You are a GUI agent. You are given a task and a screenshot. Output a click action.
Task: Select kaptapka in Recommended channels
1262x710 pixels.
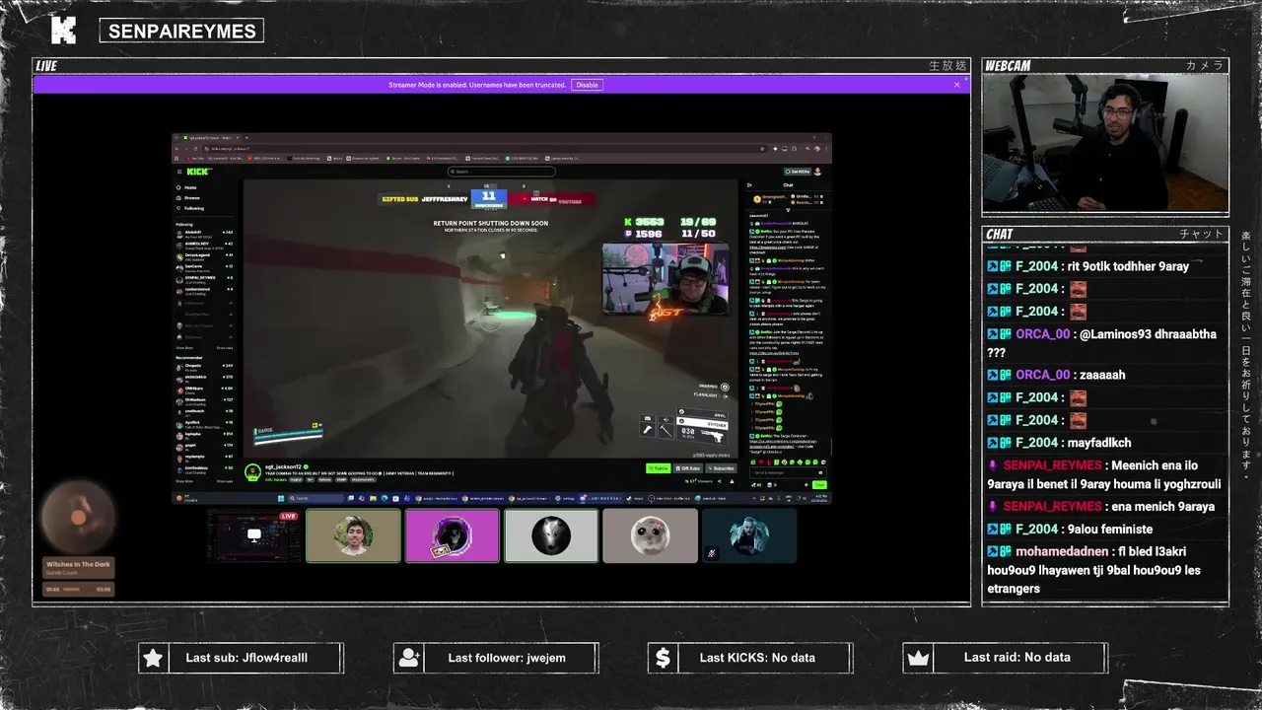tap(204, 436)
